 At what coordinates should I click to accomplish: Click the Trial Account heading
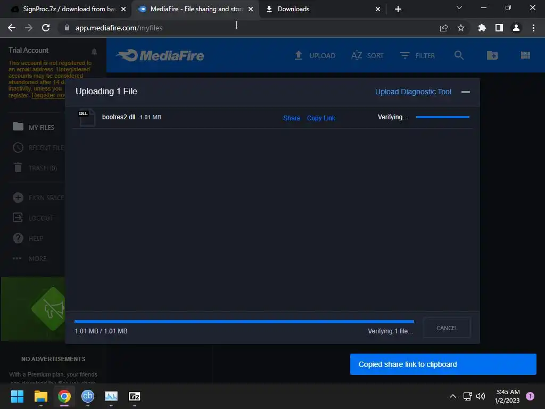[29, 51]
